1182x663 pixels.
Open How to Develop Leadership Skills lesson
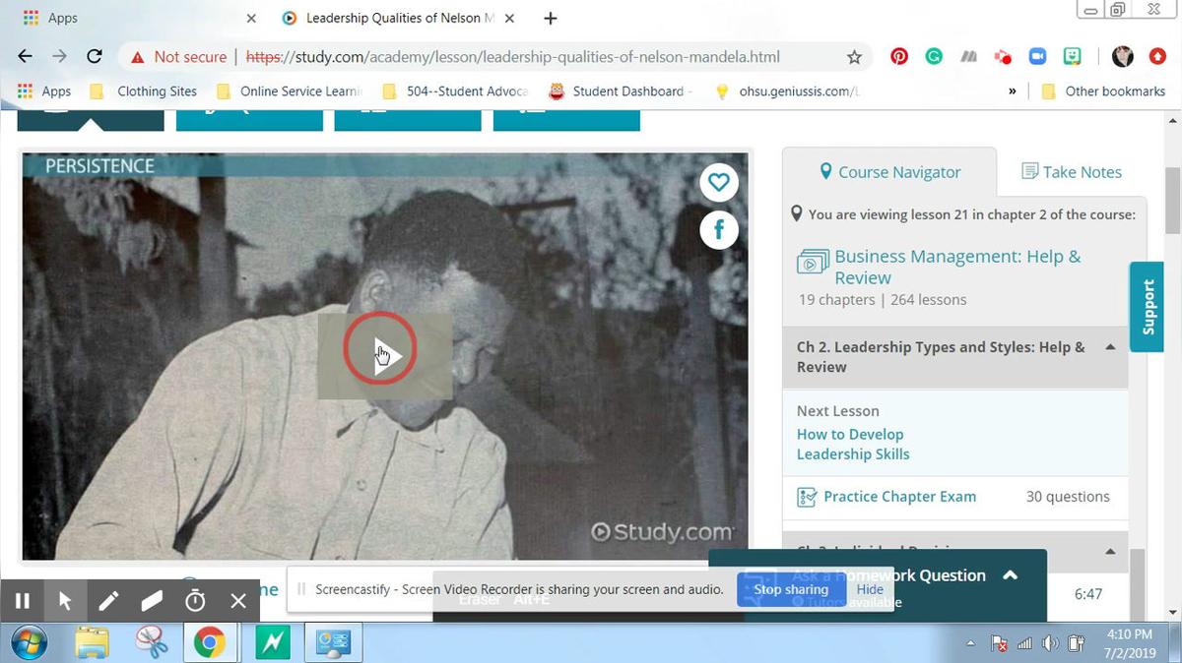853,445
